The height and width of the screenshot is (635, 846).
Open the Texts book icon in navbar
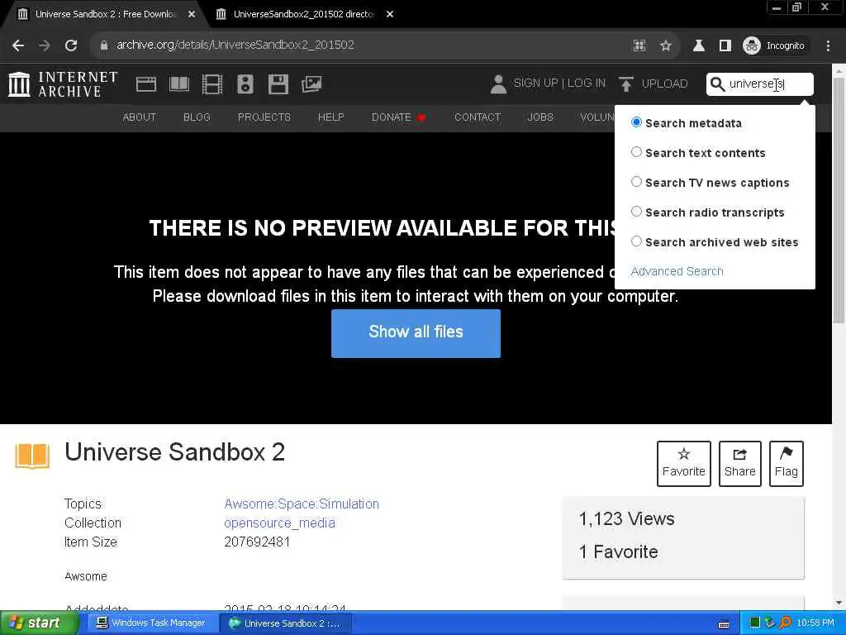click(179, 84)
